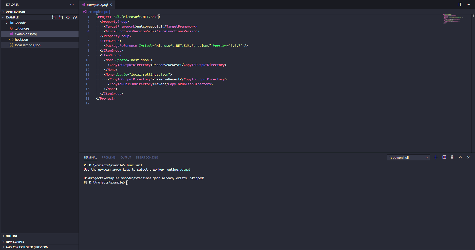Maximize the terminal panel size
This screenshot has height=250, width=475.
coord(460,157)
